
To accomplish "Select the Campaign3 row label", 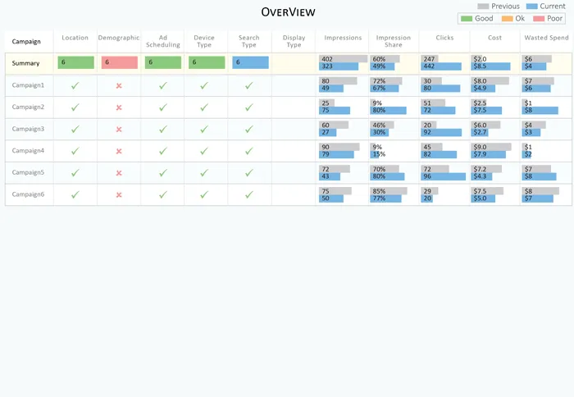I will coord(28,129).
